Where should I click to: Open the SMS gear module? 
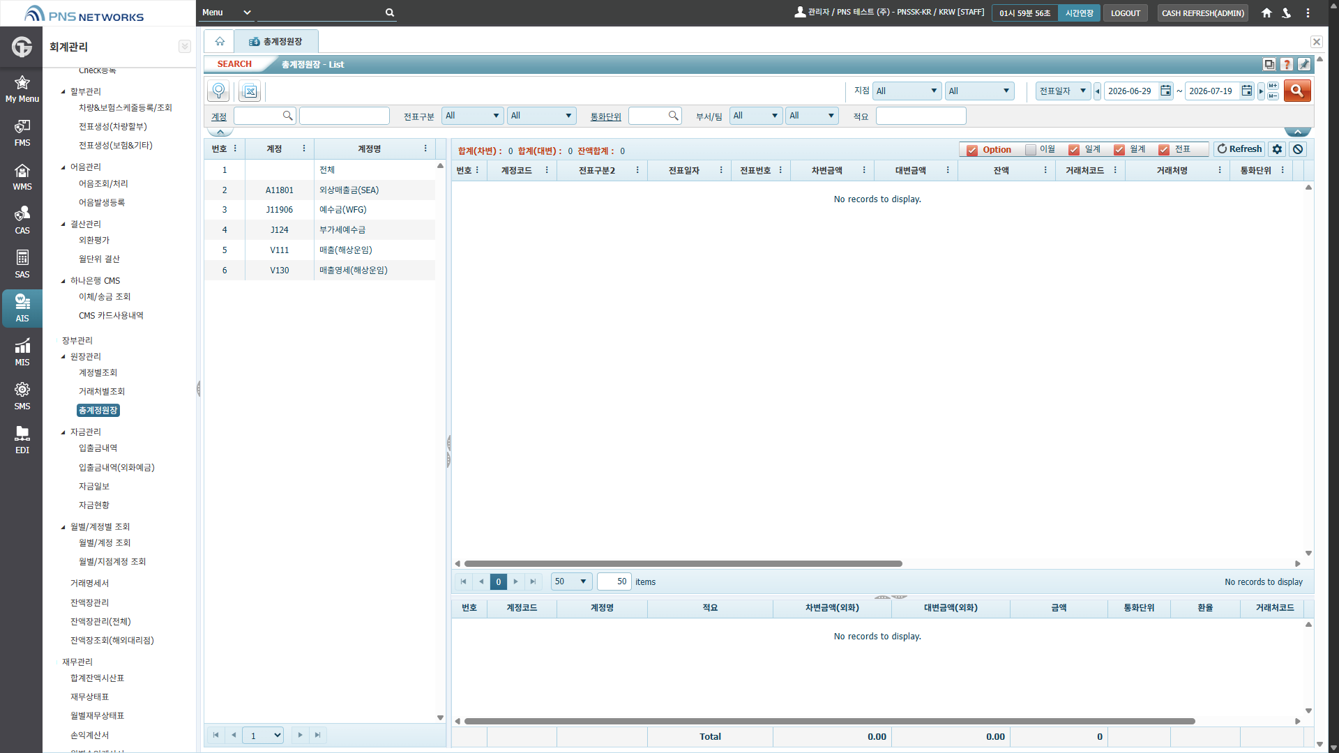coord(22,396)
